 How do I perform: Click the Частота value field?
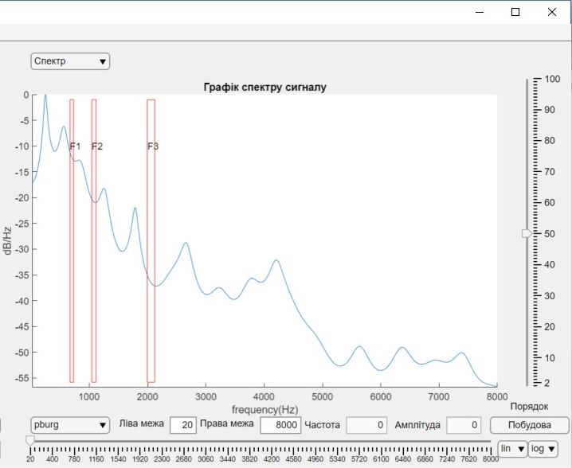tap(366, 425)
